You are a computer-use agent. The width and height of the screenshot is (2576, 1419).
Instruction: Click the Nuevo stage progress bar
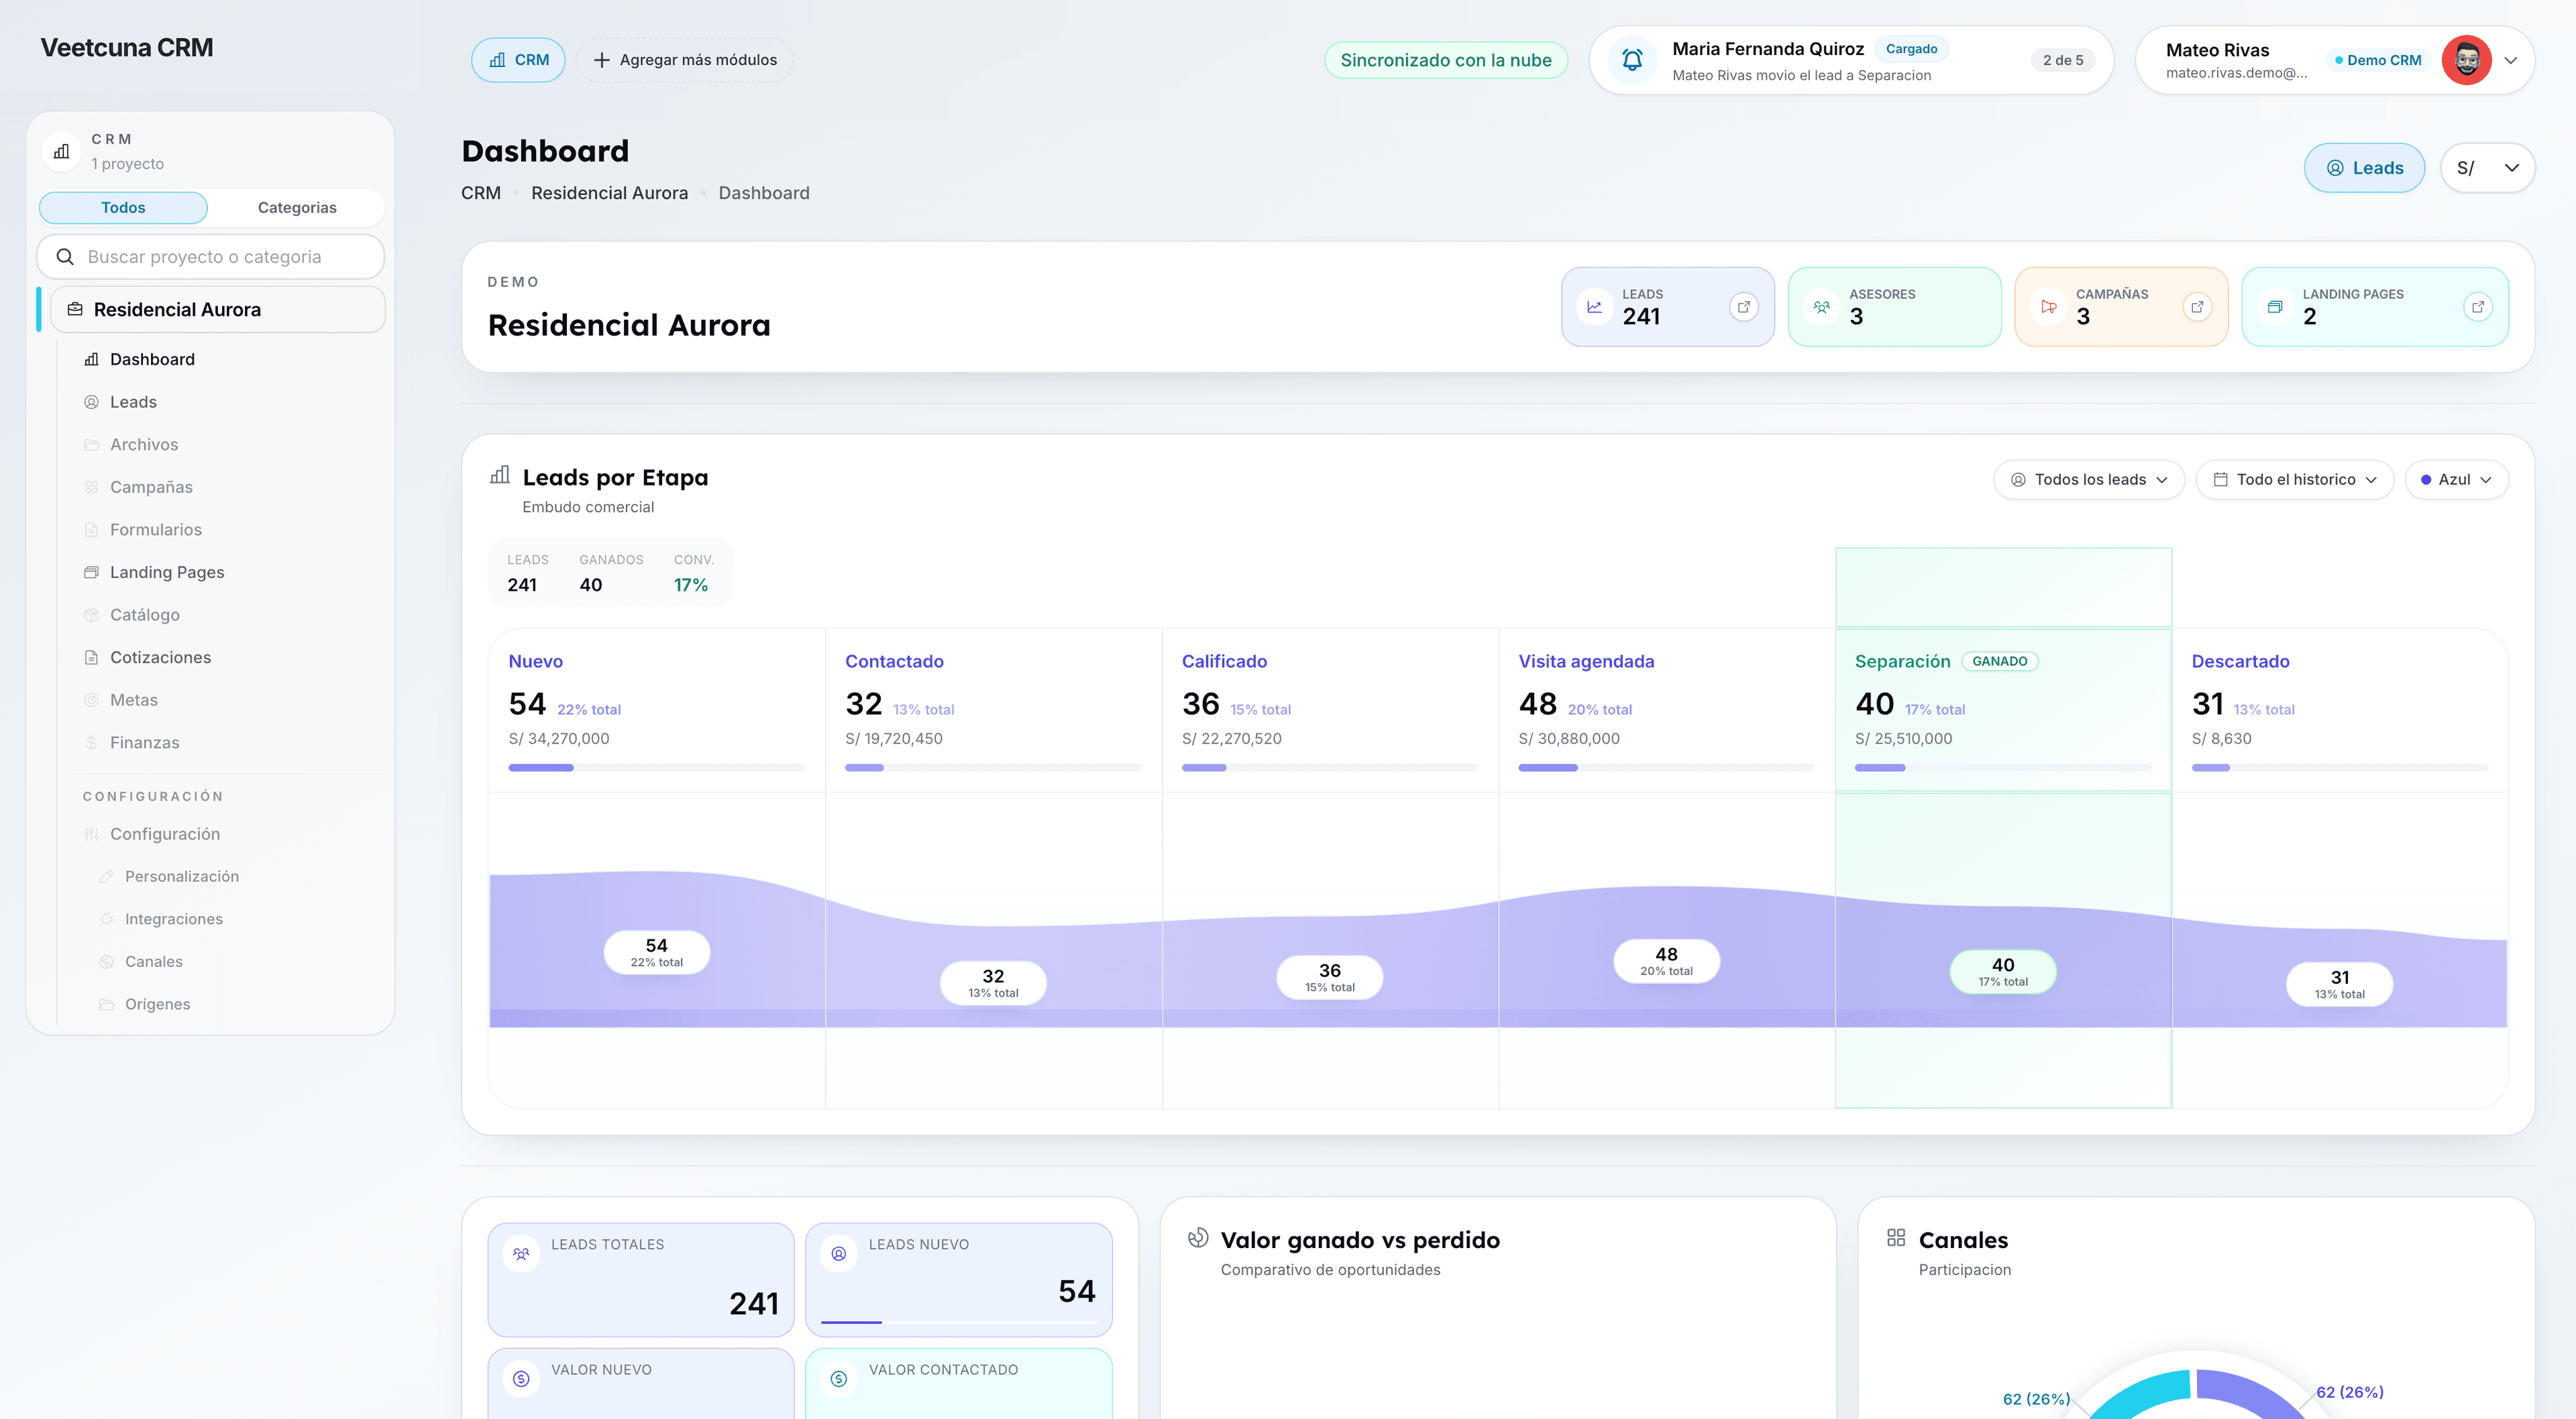click(x=656, y=768)
